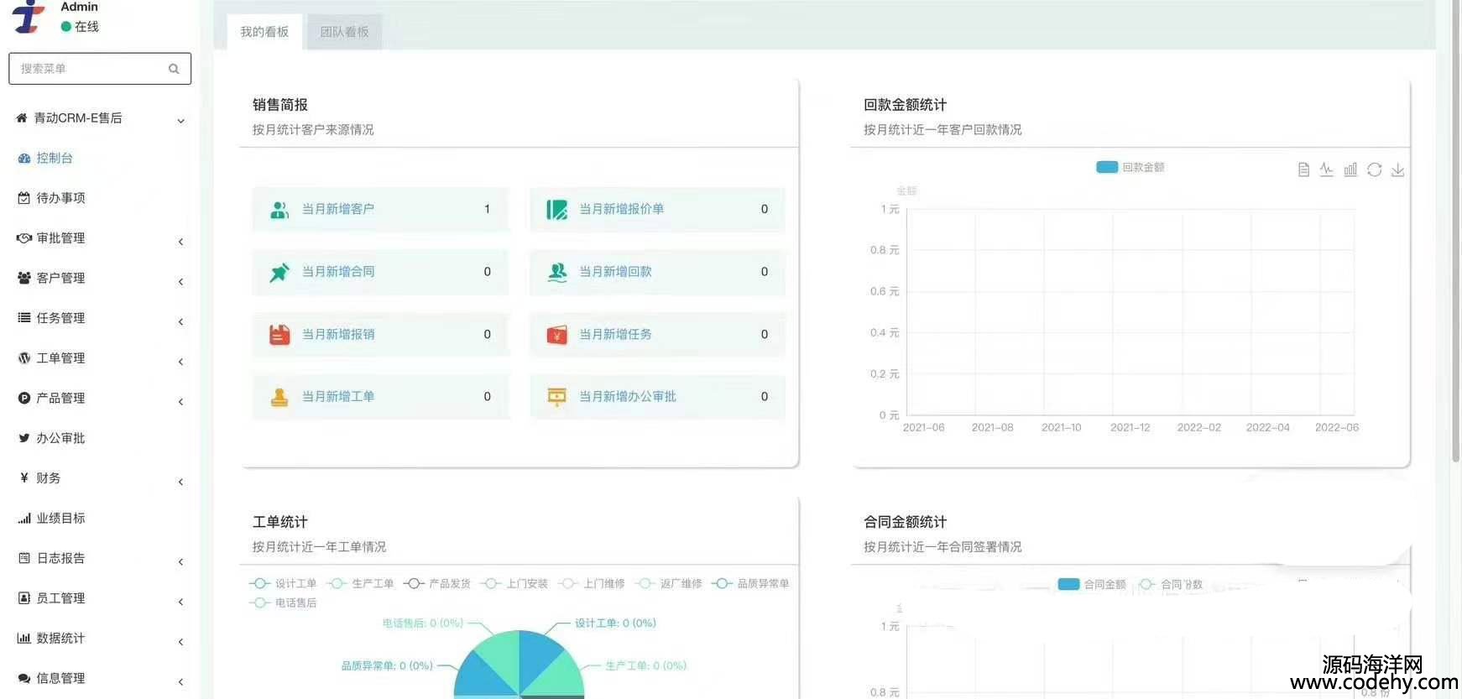
Task: Click the 信息管理 chat bubbles icon
Action: [x=24, y=678]
